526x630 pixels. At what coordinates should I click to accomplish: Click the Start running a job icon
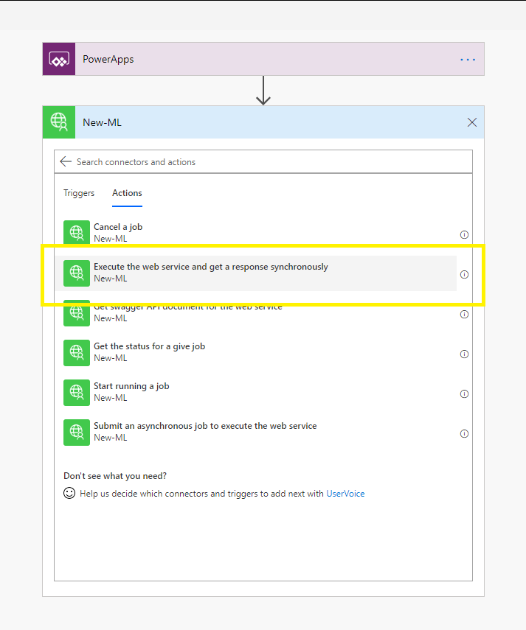pyautogui.click(x=77, y=392)
